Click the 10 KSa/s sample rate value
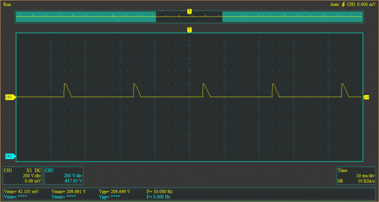 pos(365,181)
